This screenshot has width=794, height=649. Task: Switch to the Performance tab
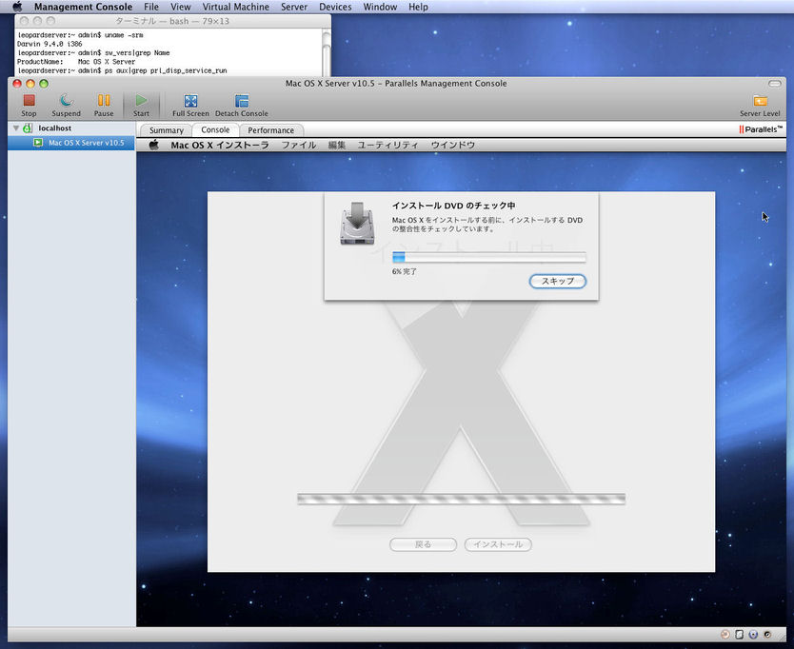point(271,130)
